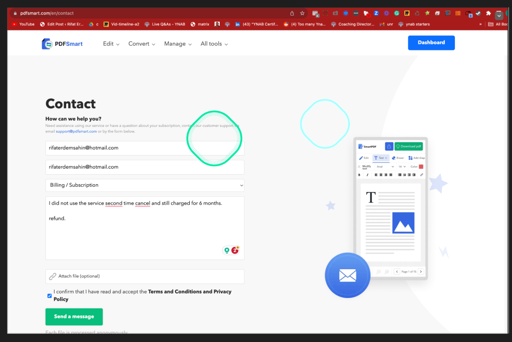Bookmark this page with the star icon
512x342 pixels.
coord(302,13)
